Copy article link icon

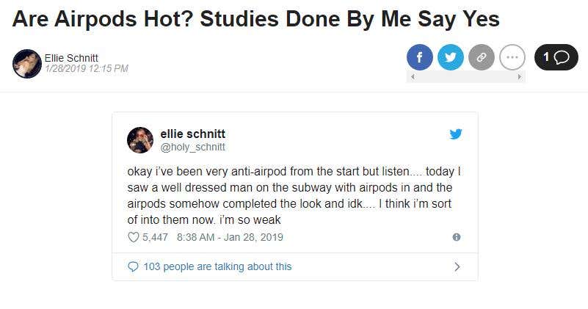pyautogui.click(x=482, y=57)
